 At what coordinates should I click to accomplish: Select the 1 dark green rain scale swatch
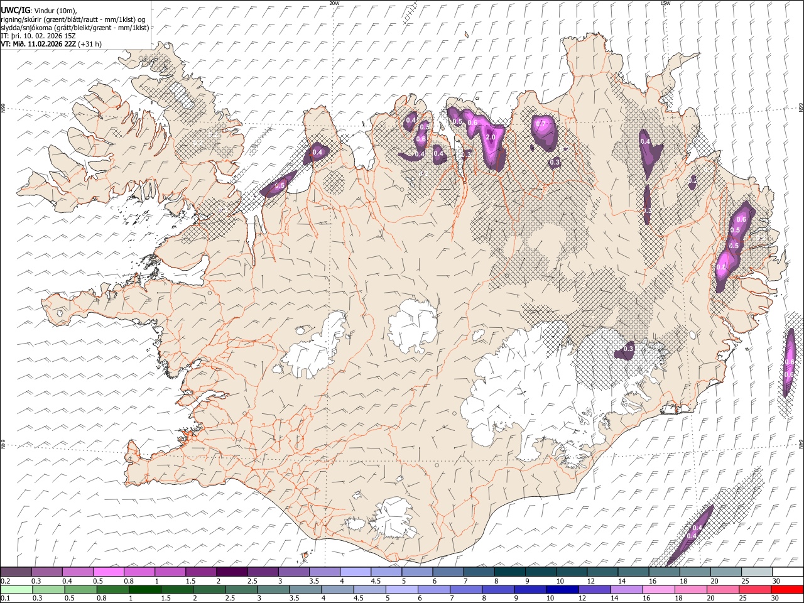click(x=144, y=589)
